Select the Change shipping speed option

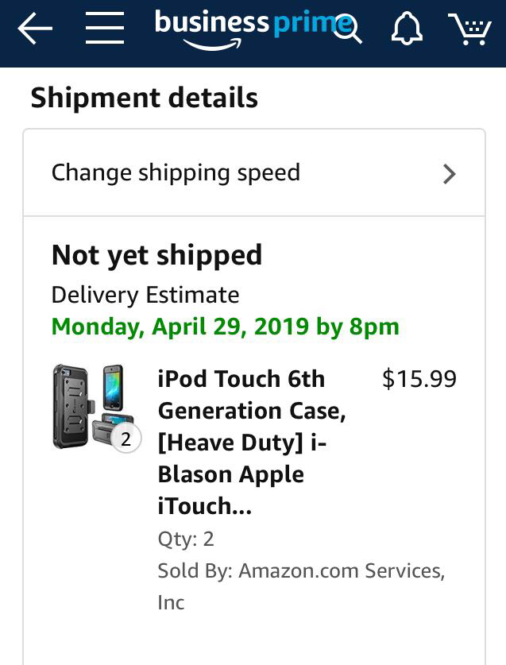[176, 172]
